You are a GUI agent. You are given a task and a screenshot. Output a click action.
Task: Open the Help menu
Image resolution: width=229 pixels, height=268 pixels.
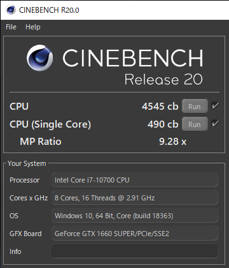[33, 27]
